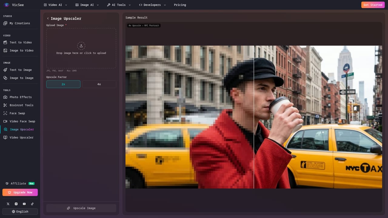Click the before/after comparison divider line
This screenshot has width=388, height=218.
pos(254,117)
